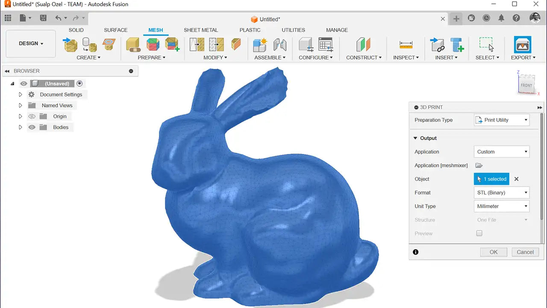Select the Offset Plane icon in Construct
Image resolution: width=547 pixels, height=308 pixels.
tap(363, 44)
